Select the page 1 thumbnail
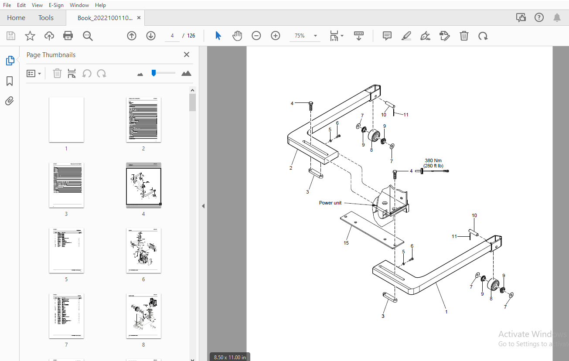Viewport: 569px width, 361px height. (66, 120)
